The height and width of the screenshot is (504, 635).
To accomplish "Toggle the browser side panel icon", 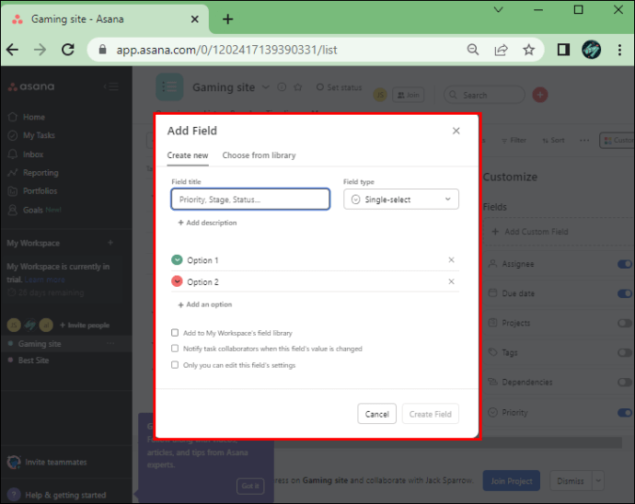I will tap(563, 50).
